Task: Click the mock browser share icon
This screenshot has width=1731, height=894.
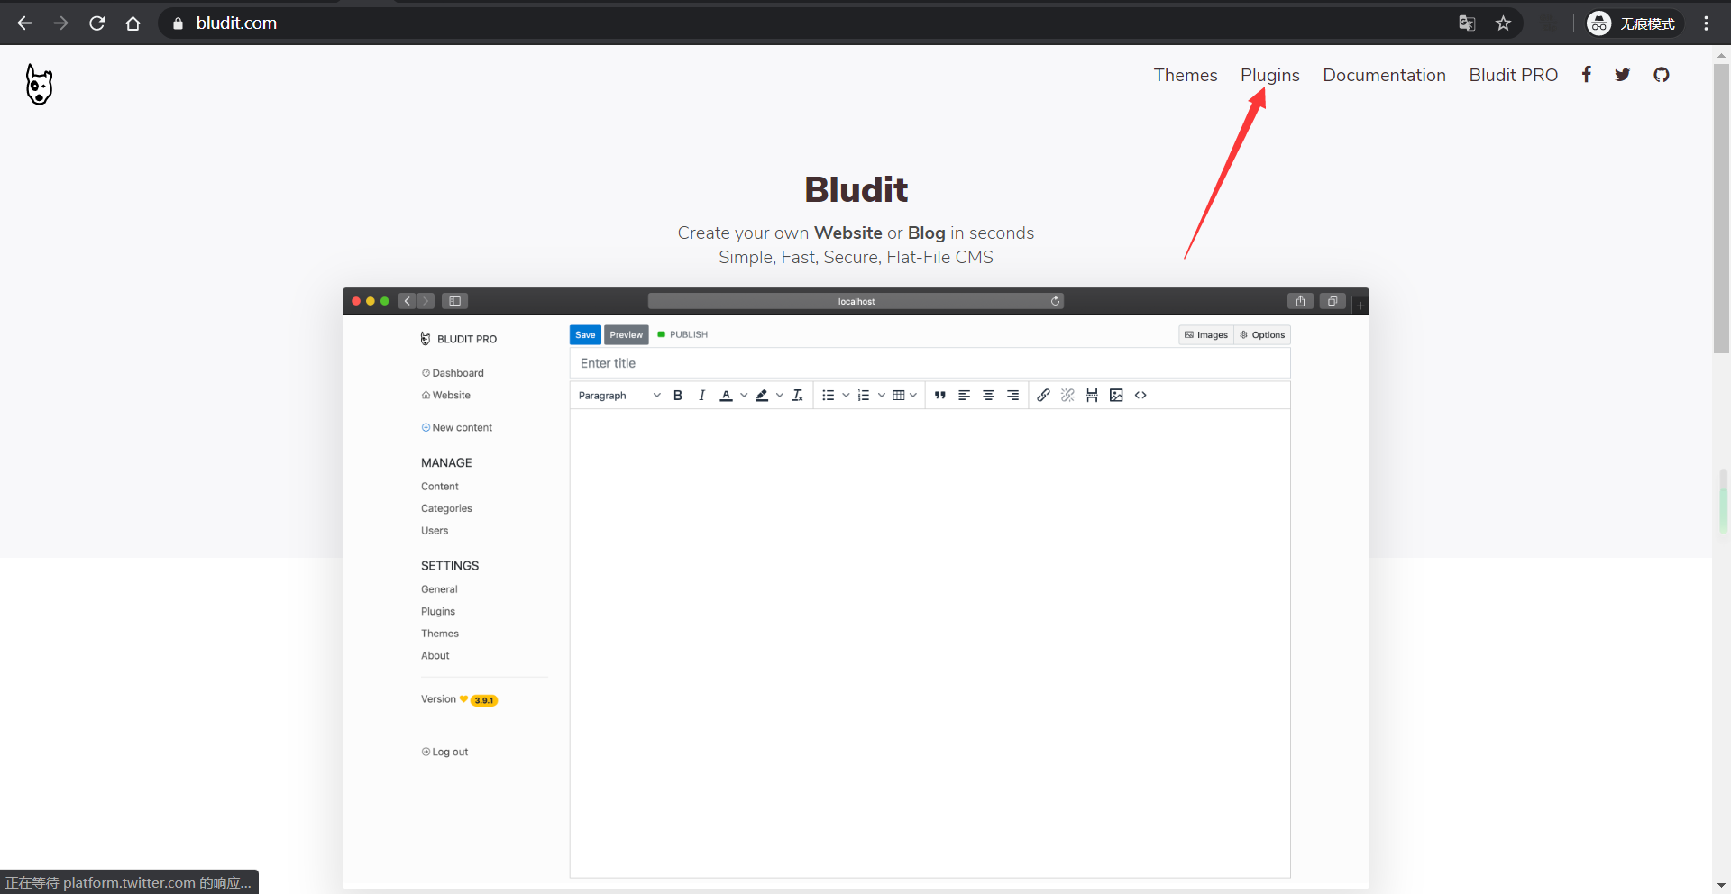Action: tap(1300, 301)
